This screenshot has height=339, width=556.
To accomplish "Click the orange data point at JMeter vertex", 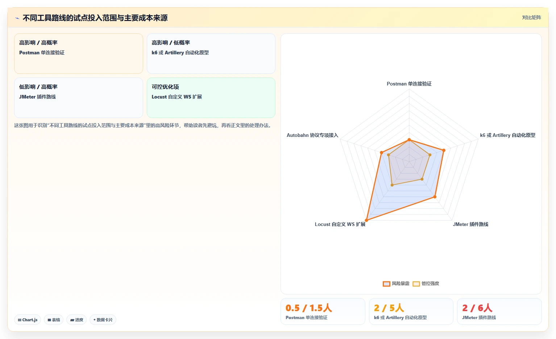I will click(x=435, y=197).
